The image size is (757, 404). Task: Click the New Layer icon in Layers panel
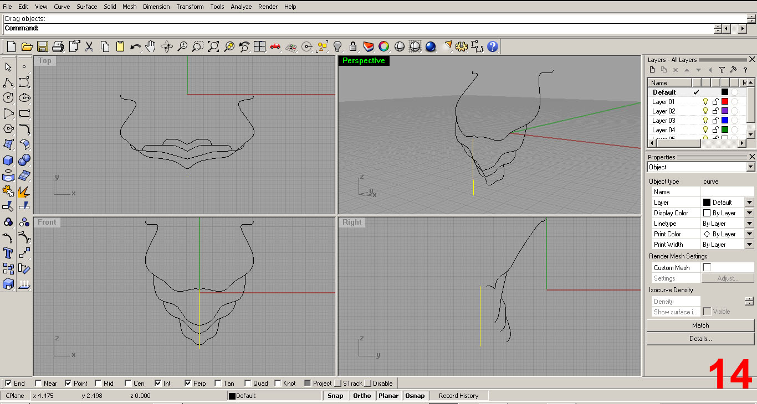click(x=652, y=70)
